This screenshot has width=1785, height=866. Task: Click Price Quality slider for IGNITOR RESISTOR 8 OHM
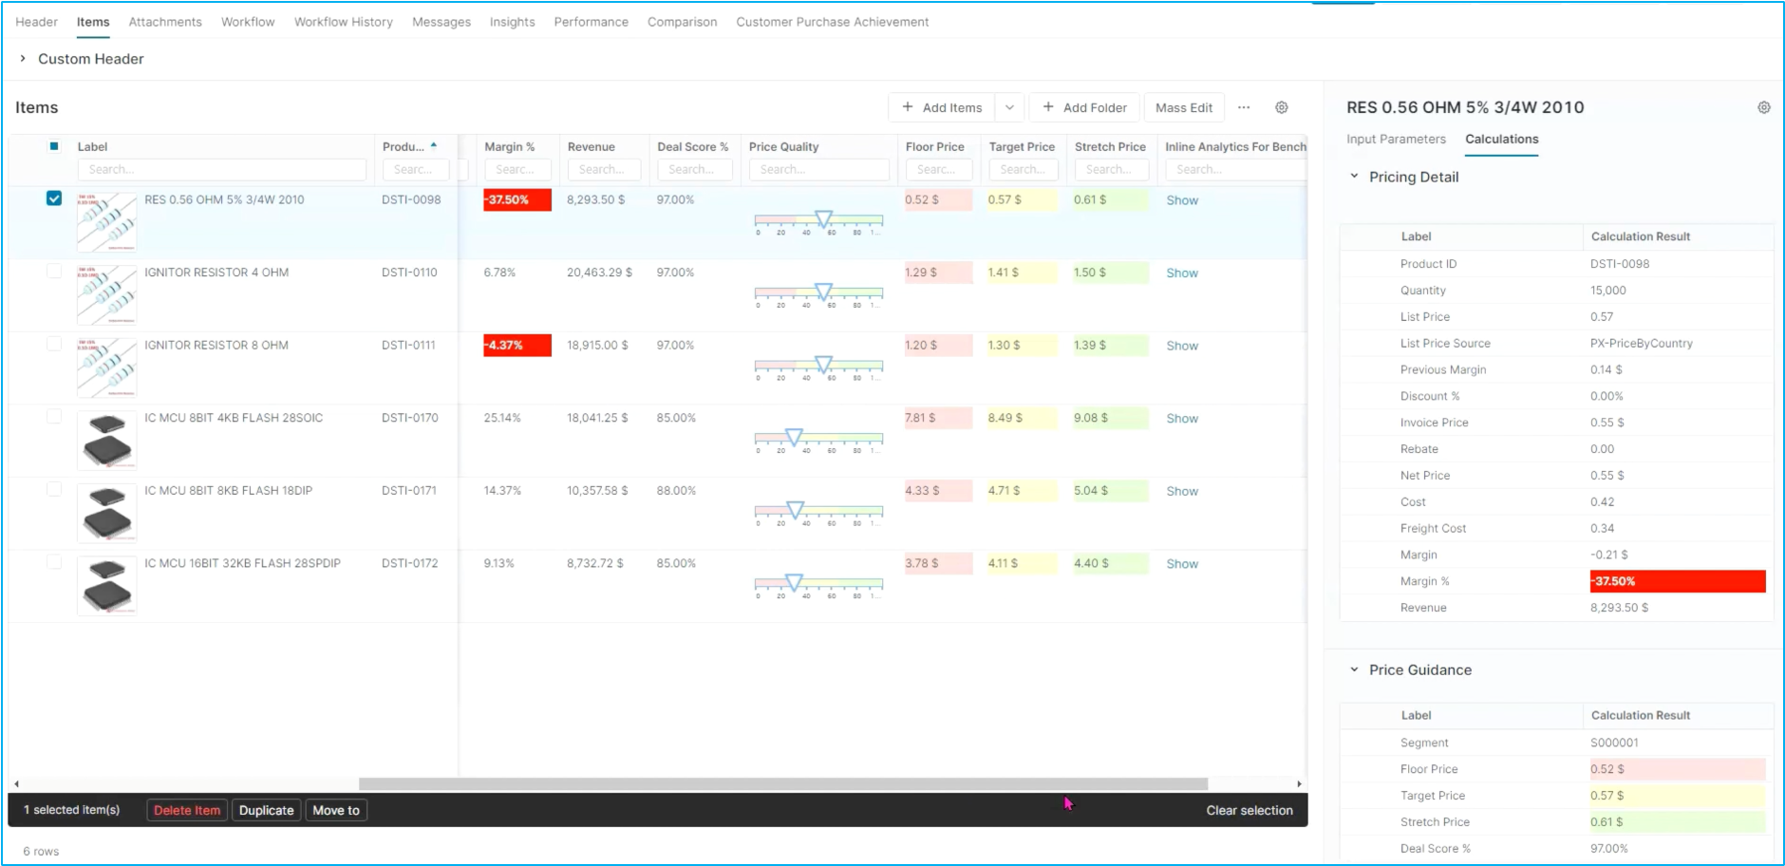pos(819,367)
